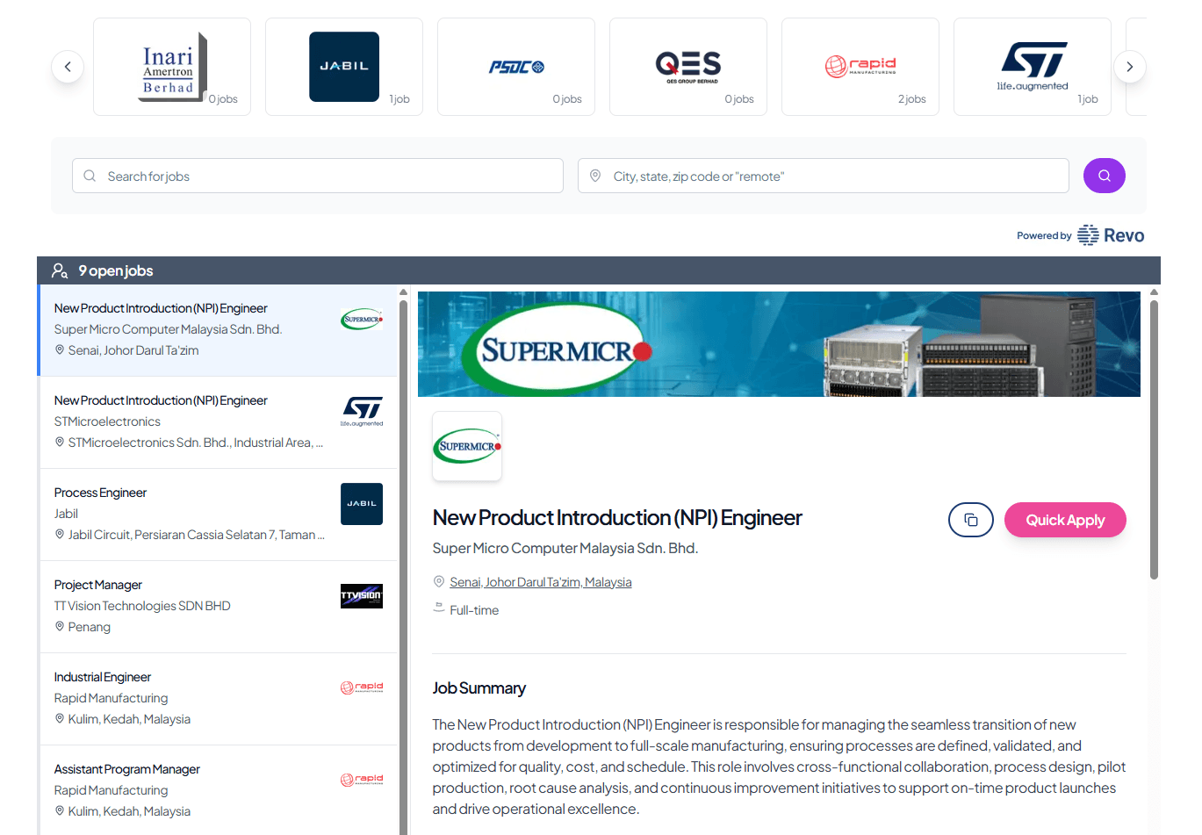Advance carousel with the next arrow
This screenshot has height=835, width=1202.
(x=1129, y=67)
